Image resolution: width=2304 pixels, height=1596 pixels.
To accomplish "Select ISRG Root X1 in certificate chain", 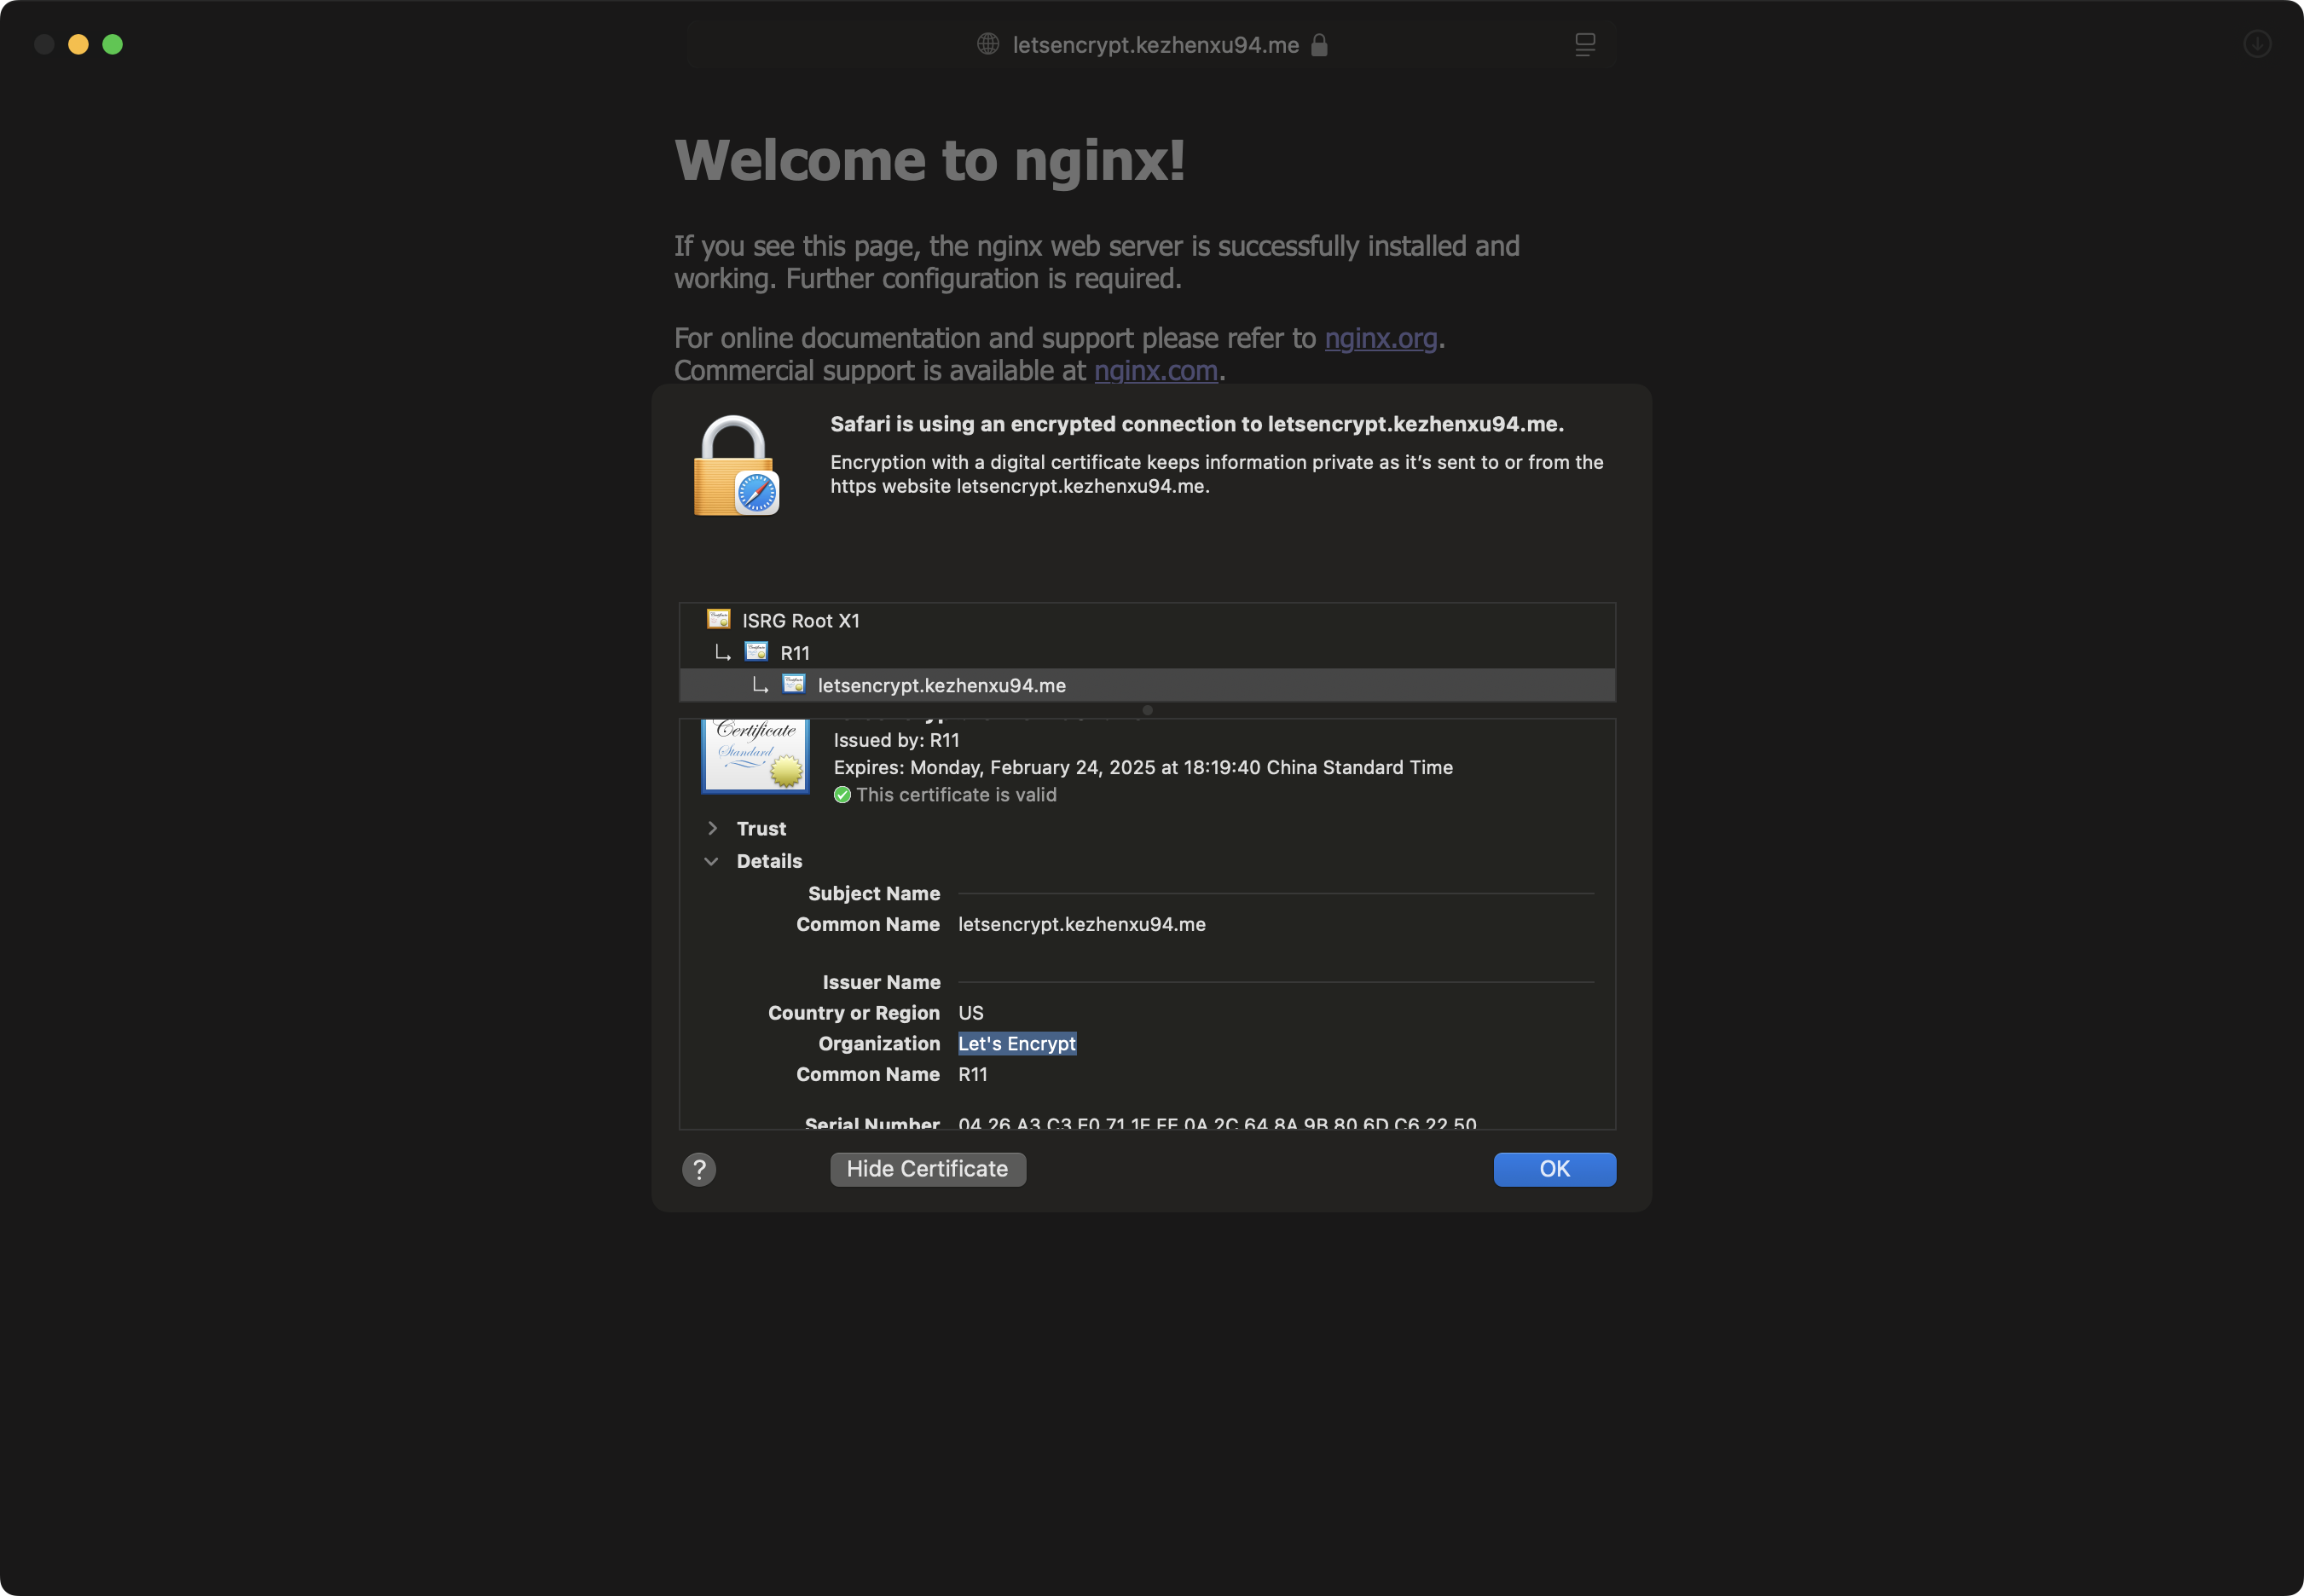I will [x=800, y=621].
